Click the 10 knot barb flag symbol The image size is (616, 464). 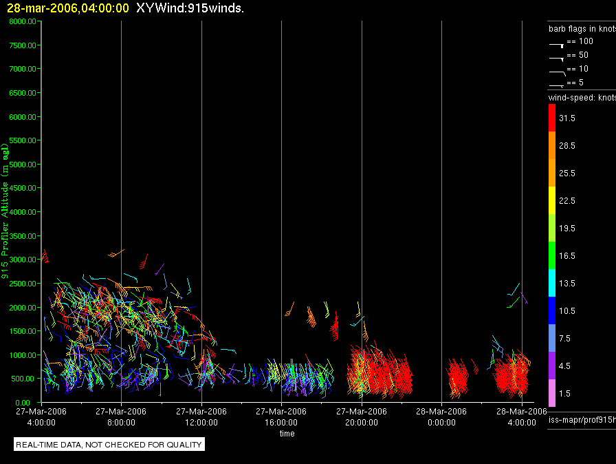(557, 73)
